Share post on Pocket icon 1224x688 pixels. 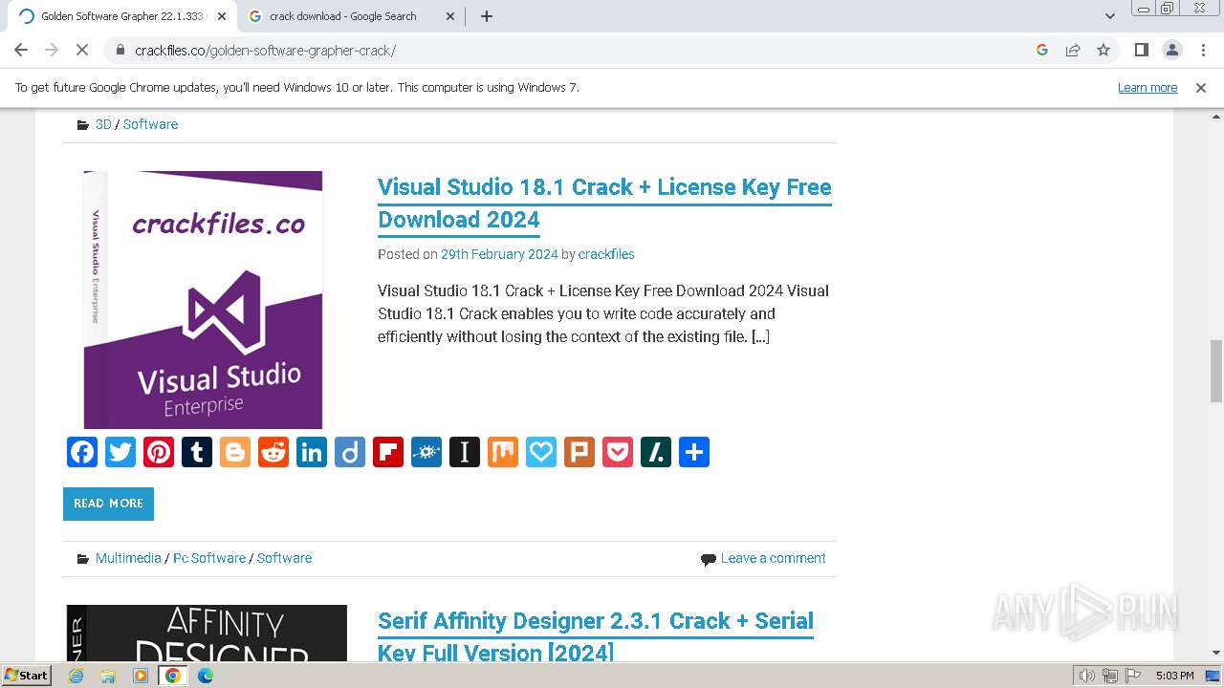click(x=618, y=452)
